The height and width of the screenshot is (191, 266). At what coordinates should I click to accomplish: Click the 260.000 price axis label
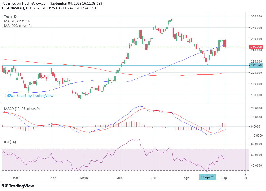pyautogui.click(x=256, y=39)
